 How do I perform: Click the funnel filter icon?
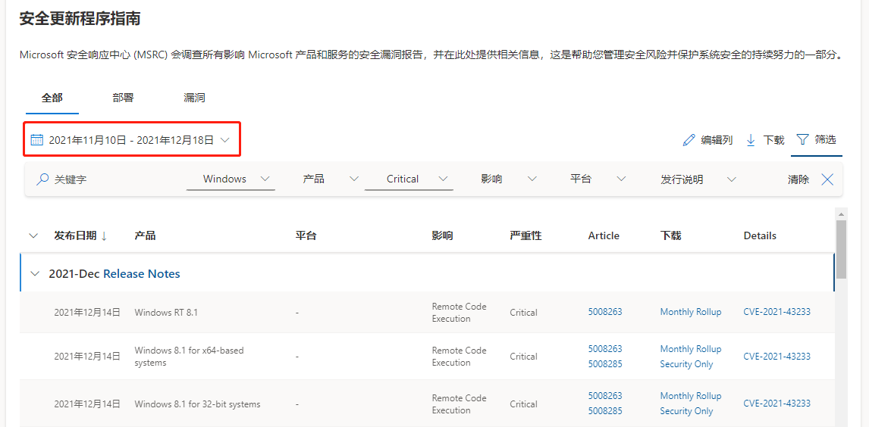(x=802, y=139)
